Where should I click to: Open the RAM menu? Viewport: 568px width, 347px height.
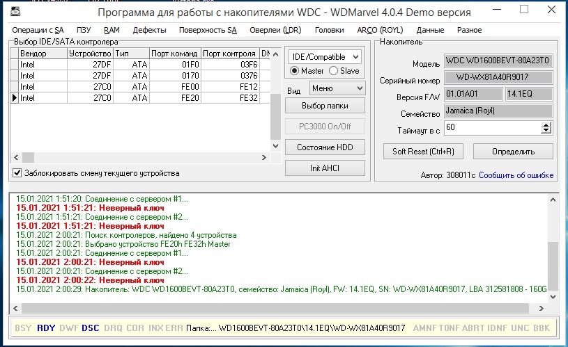[112, 30]
